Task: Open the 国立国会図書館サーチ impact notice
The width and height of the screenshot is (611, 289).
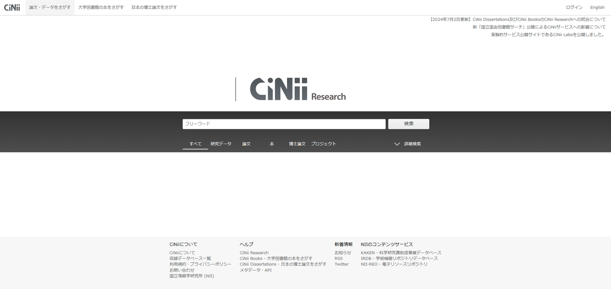Action: (539, 27)
